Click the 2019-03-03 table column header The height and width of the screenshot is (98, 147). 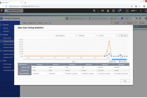(x=105, y=64)
